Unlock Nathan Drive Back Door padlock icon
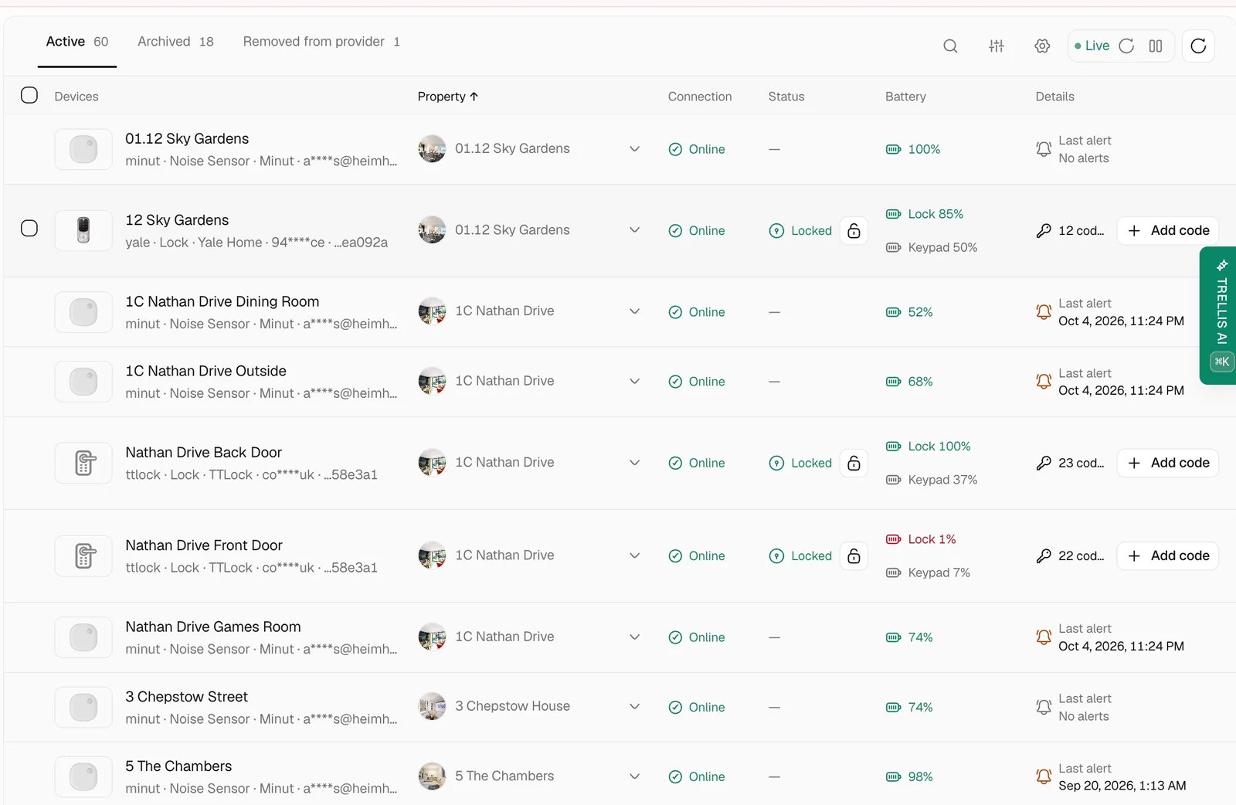This screenshot has width=1236, height=805. [854, 463]
